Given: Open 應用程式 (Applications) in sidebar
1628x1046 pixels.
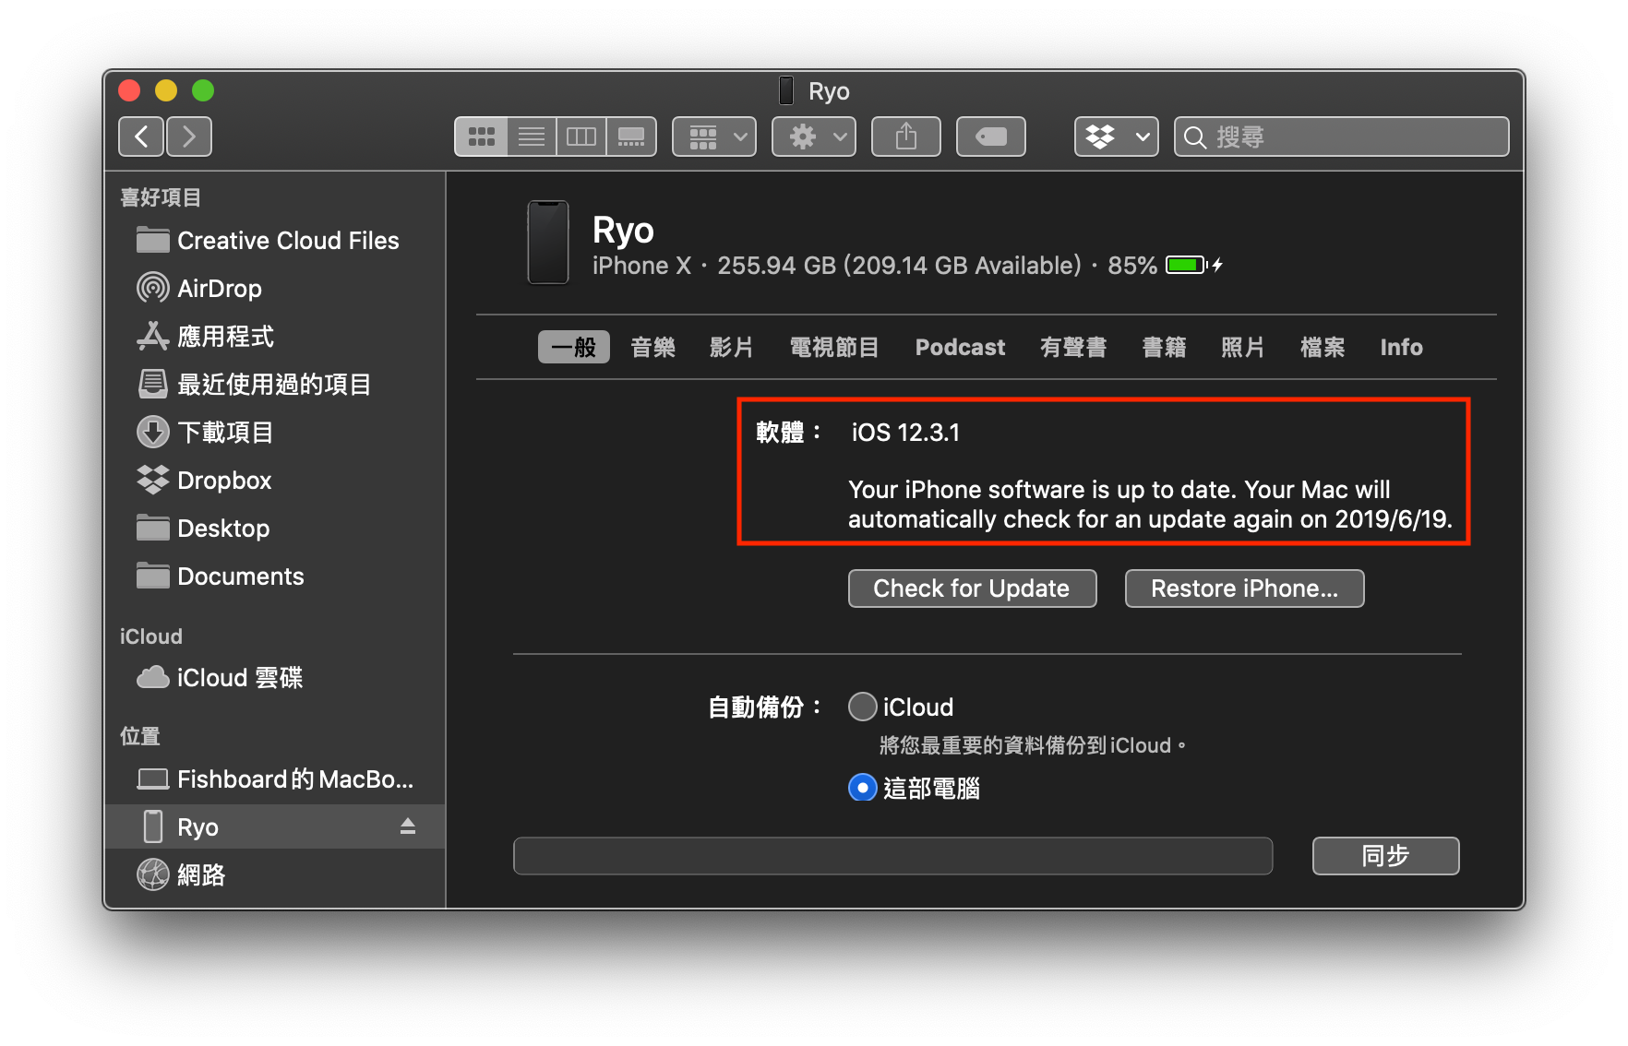Looking at the screenshot, I should [275, 337].
